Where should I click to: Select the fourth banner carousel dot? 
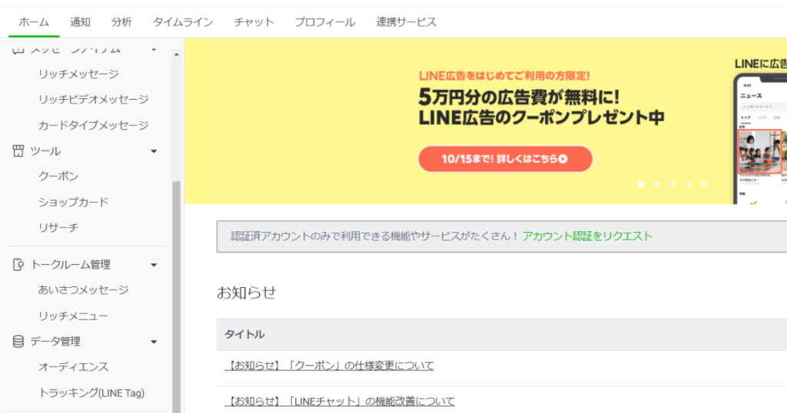pyautogui.click(x=688, y=184)
